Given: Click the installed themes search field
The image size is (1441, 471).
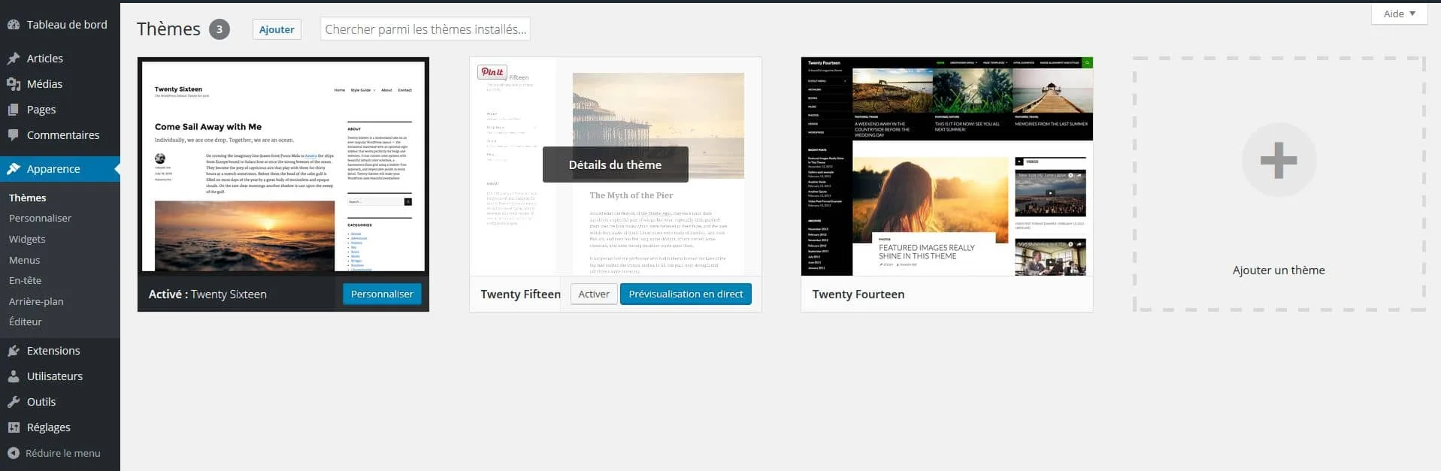Looking at the screenshot, I should click(425, 29).
